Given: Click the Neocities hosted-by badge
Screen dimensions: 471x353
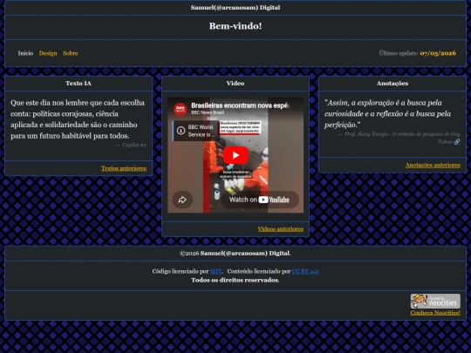Looking at the screenshot, I should pyautogui.click(x=435, y=301).
